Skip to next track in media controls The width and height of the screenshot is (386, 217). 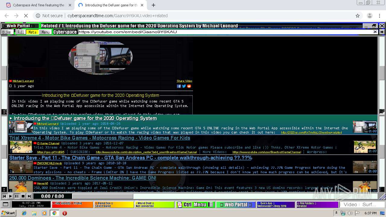[29, 196]
